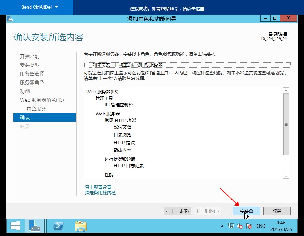Enable automatic restart of target server checkbox
Image resolution: width=304 pixels, height=236 pixels.
click(x=86, y=65)
